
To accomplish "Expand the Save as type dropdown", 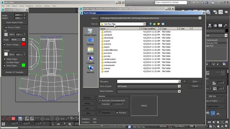I will point(179,86).
